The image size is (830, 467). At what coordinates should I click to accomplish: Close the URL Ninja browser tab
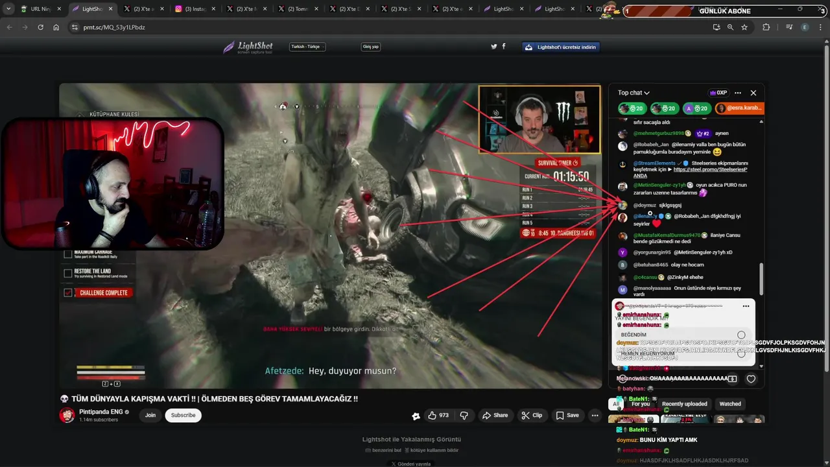coord(59,9)
